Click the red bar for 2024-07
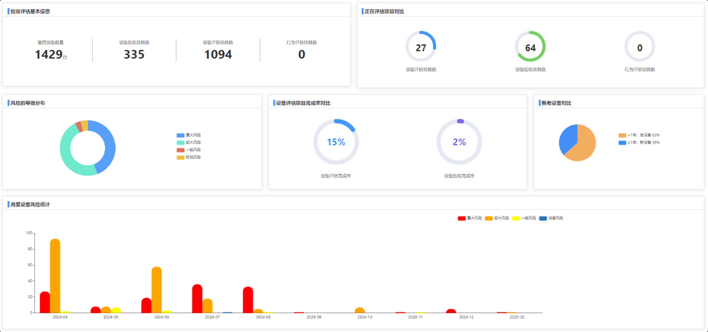This screenshot has height=332, width=708. point(197,299)
